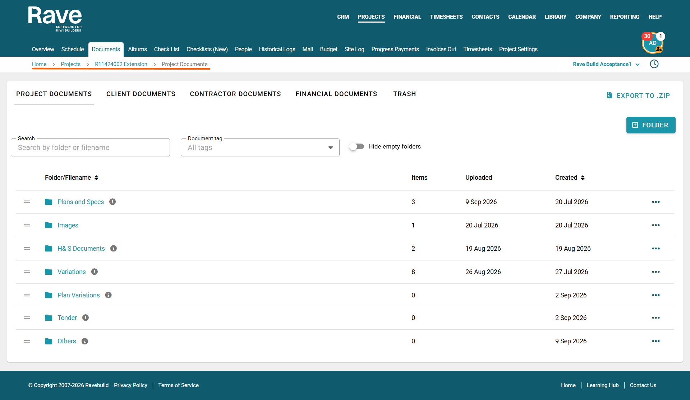Toggle Hide empty folders switch
690x400 pixels.
(x=356, y=146)
